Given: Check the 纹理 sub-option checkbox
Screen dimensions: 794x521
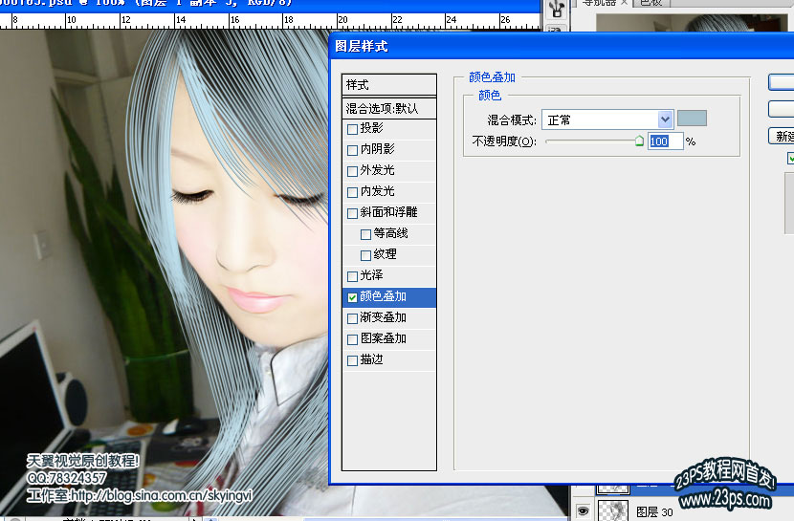Looking at the screenshot, I should tap(365, 255).
